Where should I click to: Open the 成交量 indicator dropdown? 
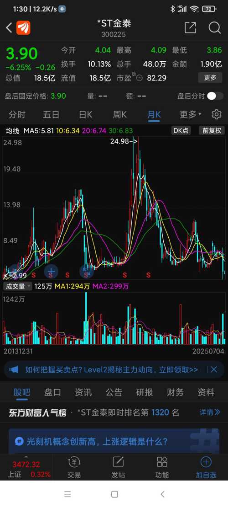pos(18,286)
